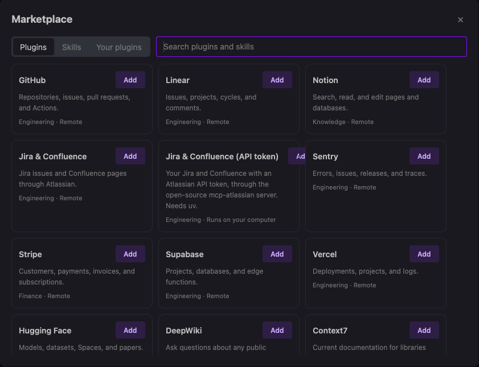The height and width of the screenshot is (367, 479).
Task: Add the Context7 plugin
Action: pos(424,331)
